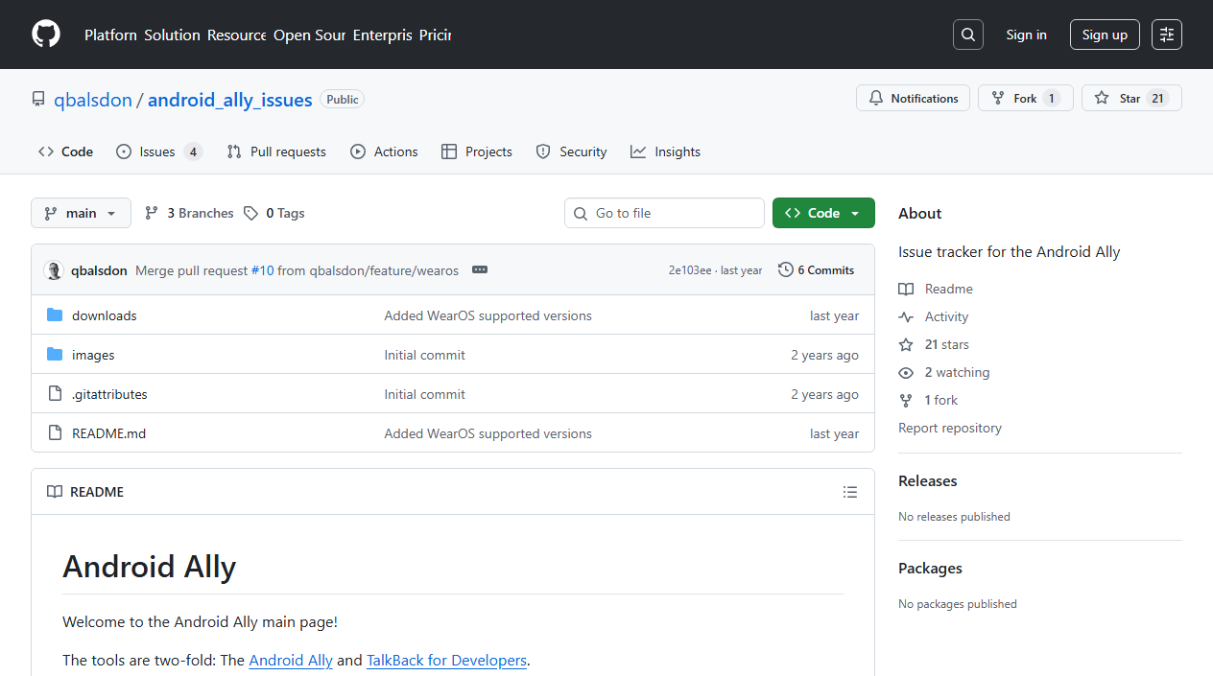Open images row Initial commit message
Image resolution: width=1213 pixels, height=676 pixels.
[424, 355]
